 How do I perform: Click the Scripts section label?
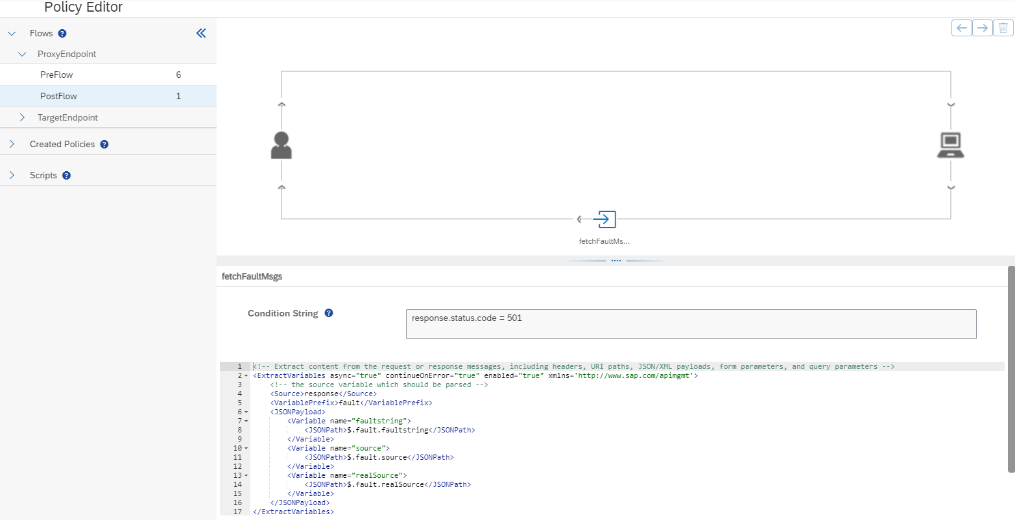pyautogui.click(x=43, y=175)
